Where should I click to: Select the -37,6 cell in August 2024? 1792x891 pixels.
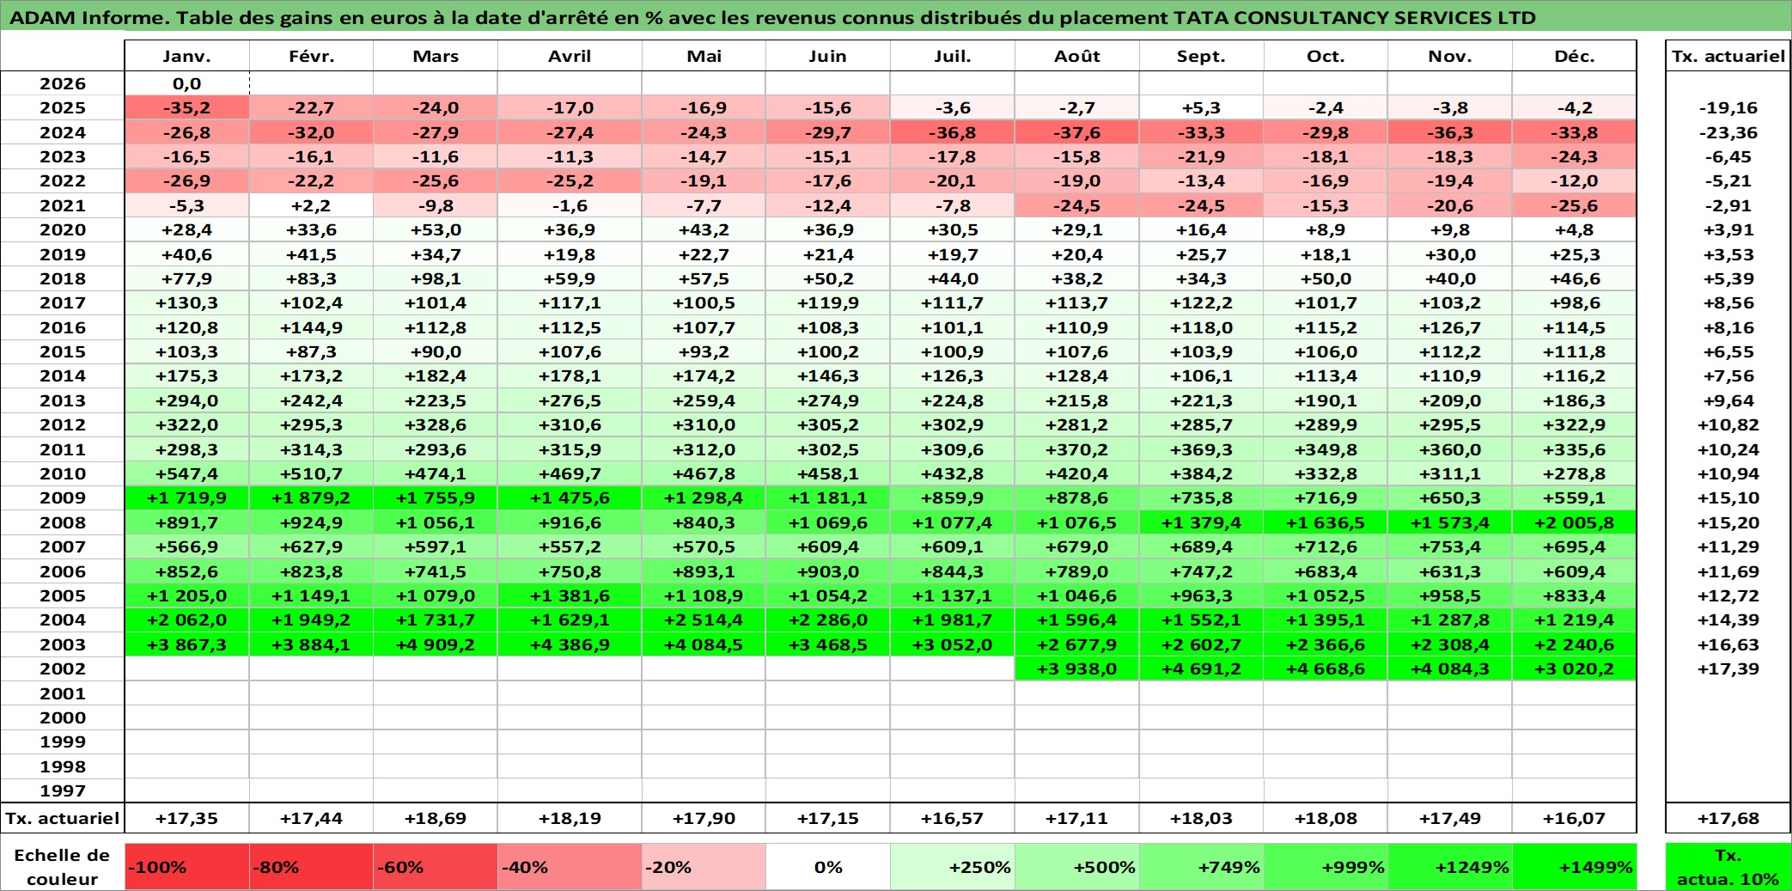[1077, 132]
